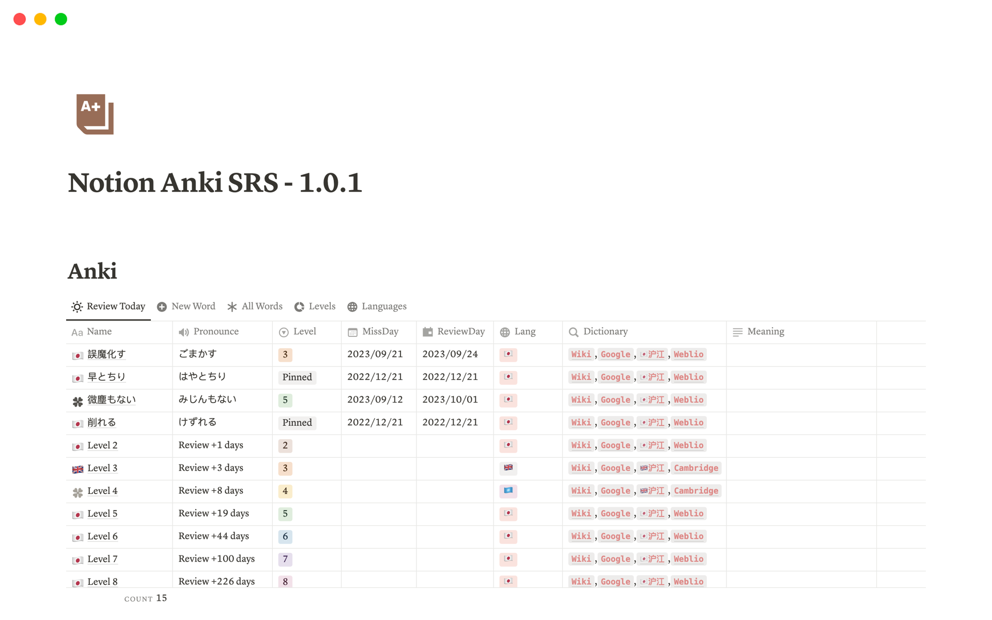Click the plus icon beside New Word
Screen dimensions: 992x620
pyautogui.click(x=162, y=306)
